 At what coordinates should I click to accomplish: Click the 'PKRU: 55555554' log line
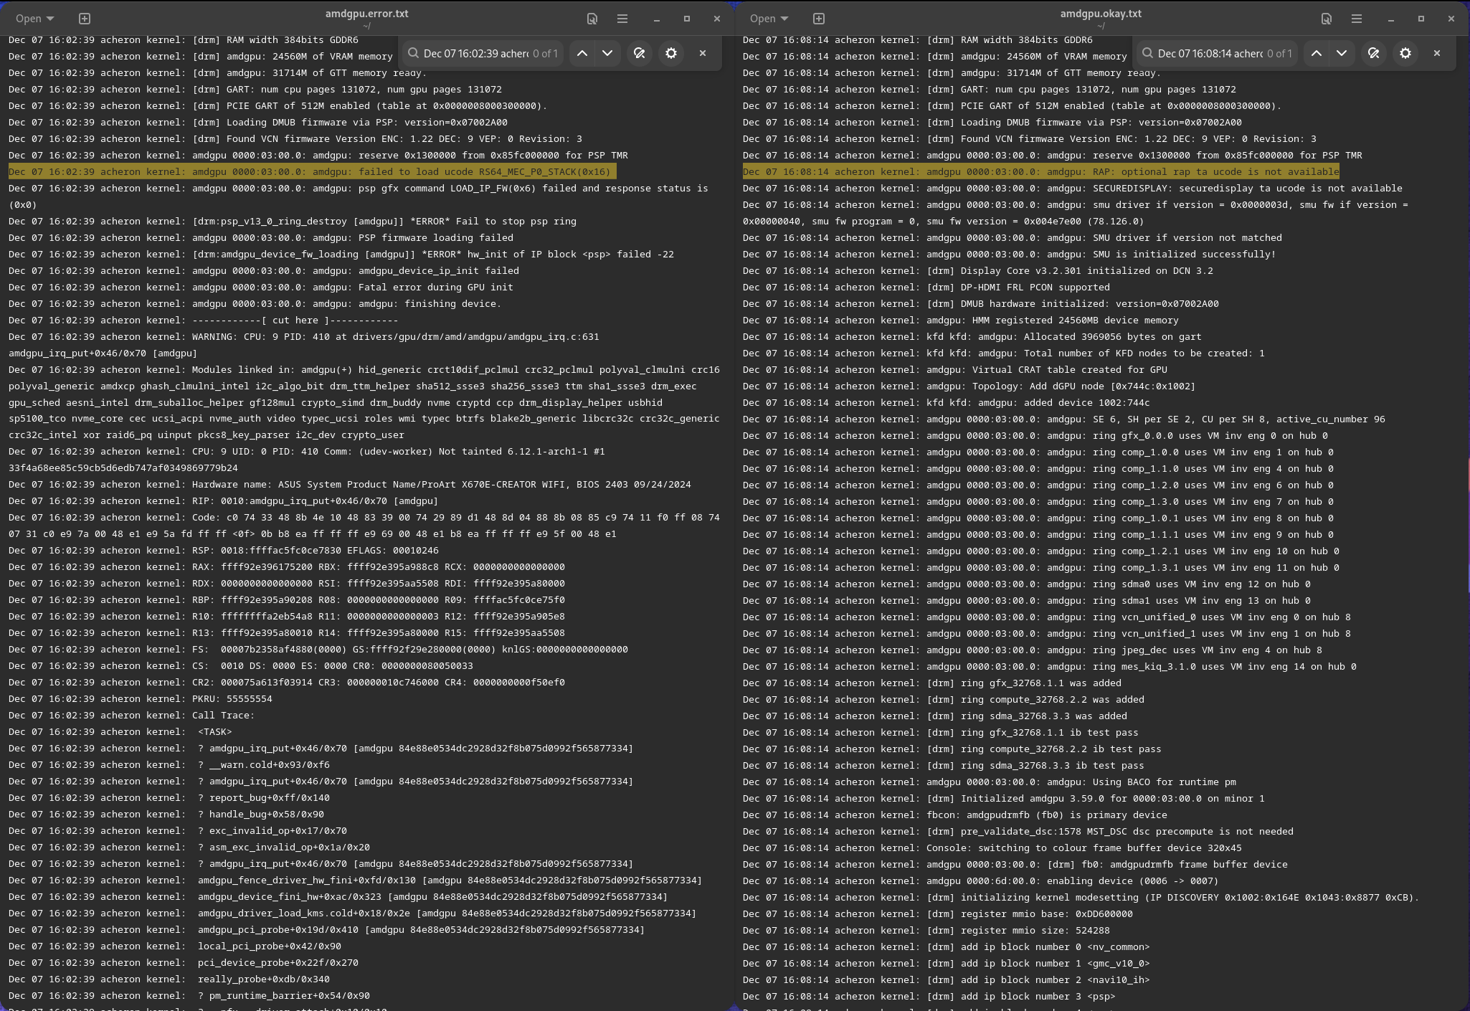(141, 699)
